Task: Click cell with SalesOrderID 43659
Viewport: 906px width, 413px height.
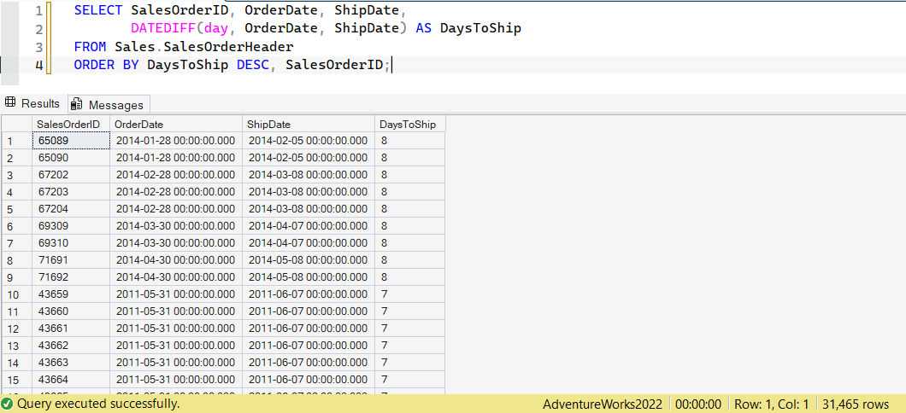Action: point(70,294)
